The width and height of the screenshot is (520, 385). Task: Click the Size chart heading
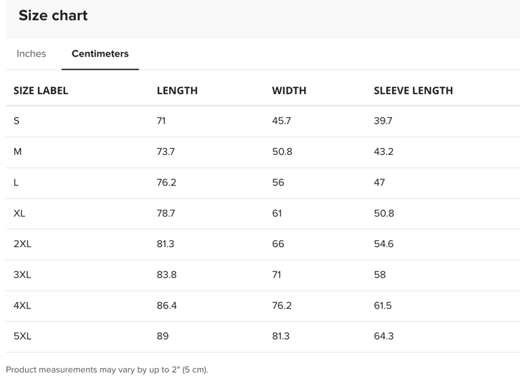pos(53,16)
